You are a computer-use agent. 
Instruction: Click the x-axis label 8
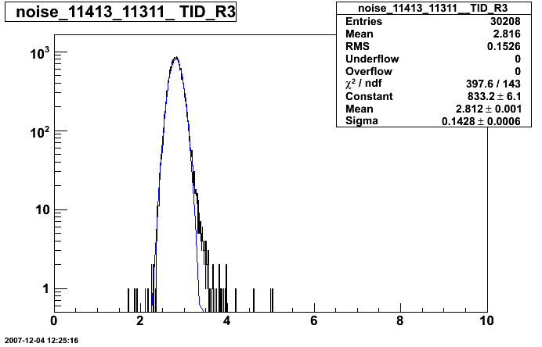click(x=400, y=320)
